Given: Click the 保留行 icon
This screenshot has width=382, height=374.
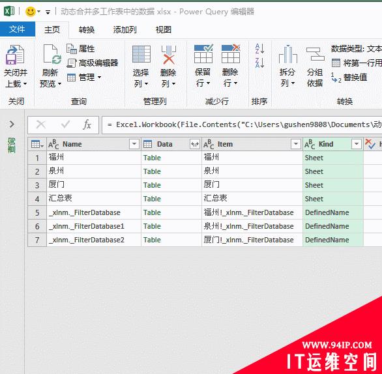Looking at the screenshot, I should click(203, 54).
